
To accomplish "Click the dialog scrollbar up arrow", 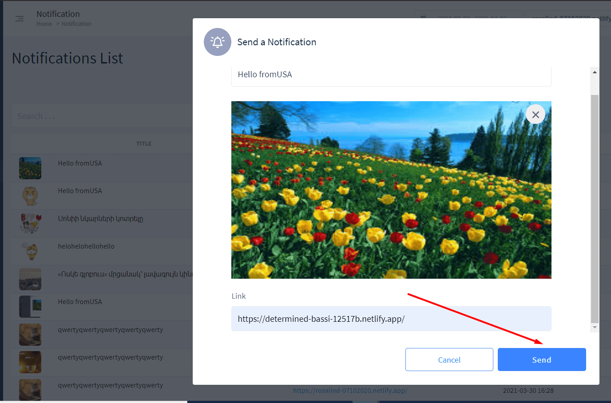I will (595, 72).
